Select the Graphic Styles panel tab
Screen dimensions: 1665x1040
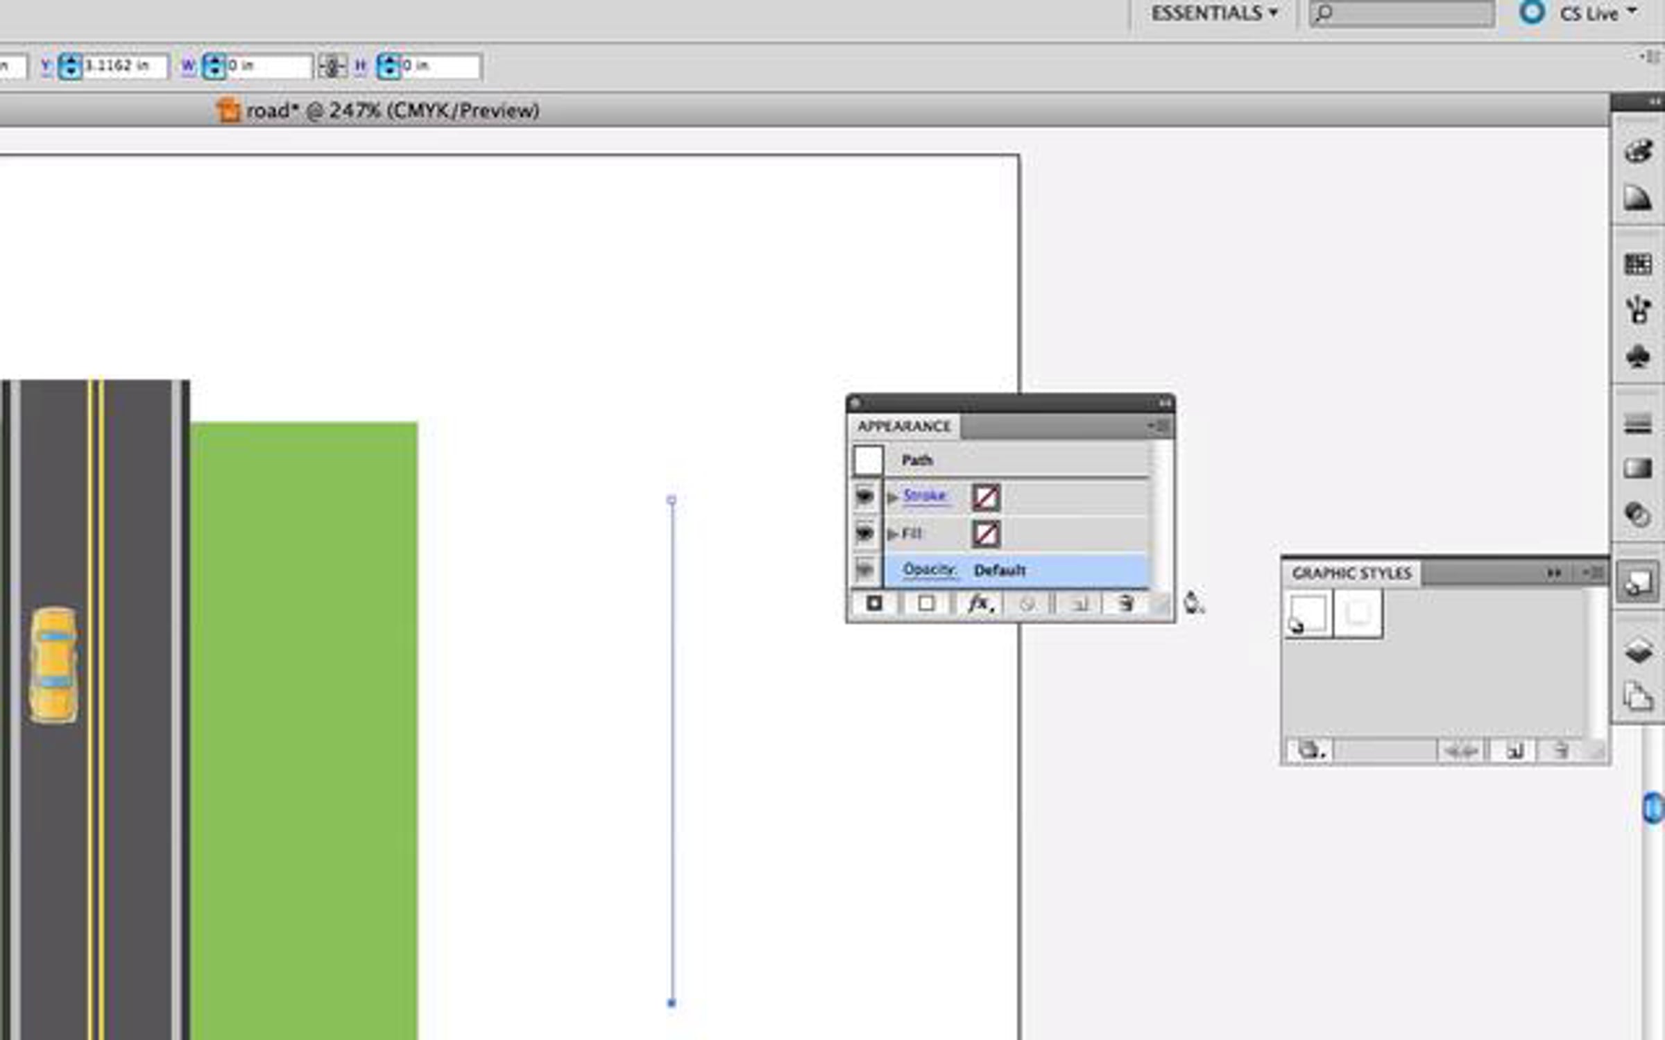coord(1351,573)
